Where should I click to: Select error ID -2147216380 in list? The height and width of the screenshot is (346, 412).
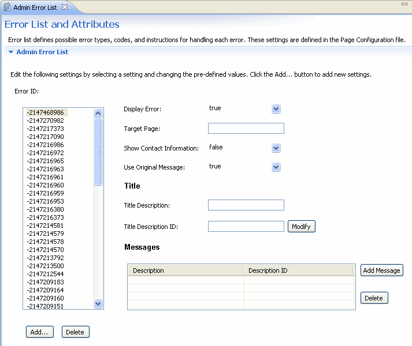click(46, 209)
